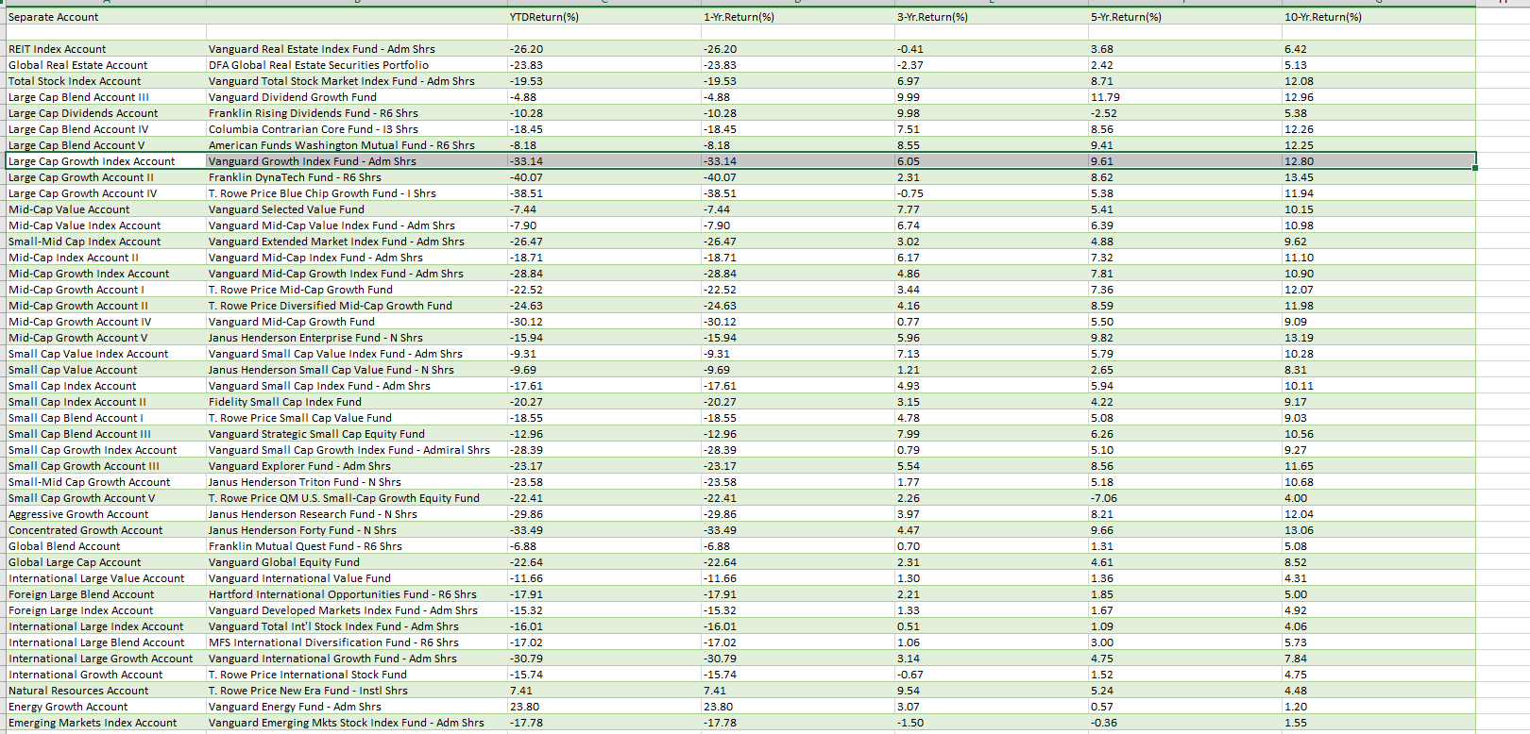Select 'Aggressive Growth Account' cell
Image resolution: width=1530 pixels, height=734 pixels.
coord(106,514)
